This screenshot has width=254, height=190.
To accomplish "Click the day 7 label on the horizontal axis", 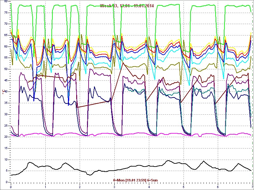I will pyautogui.click(x=252, y=187).
